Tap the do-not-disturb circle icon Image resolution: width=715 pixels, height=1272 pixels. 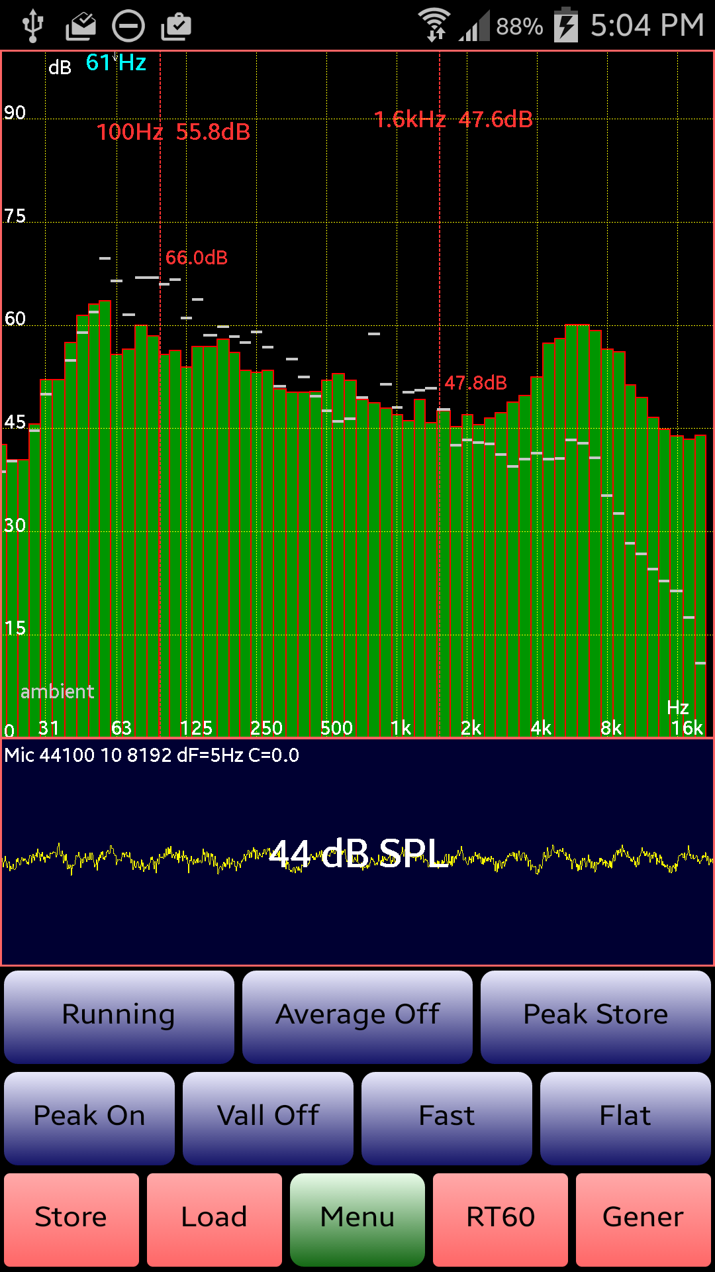pyautogui.click(x=128, y=26)
